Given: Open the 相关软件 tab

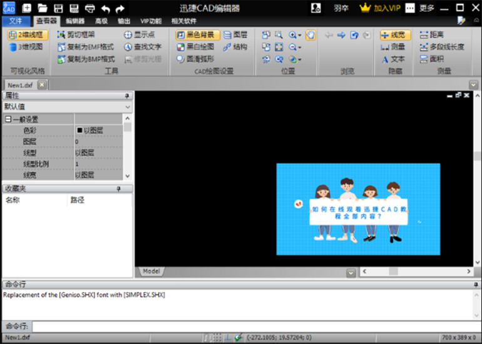Looking at the screenshot, I should (184, 21).
